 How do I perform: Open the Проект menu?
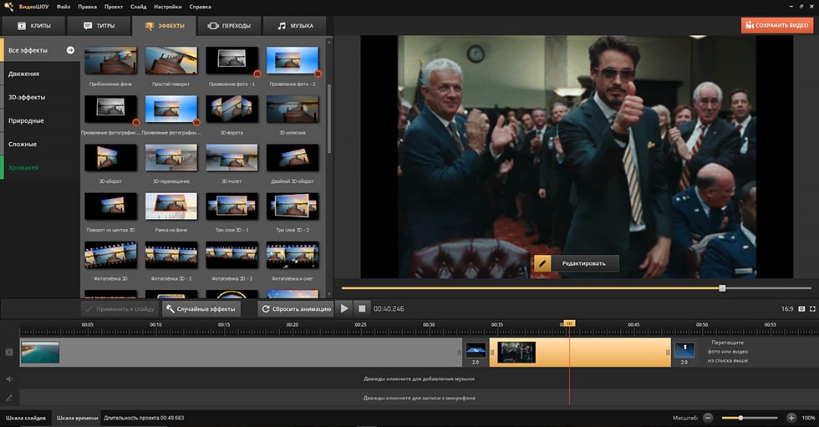click(114, 7)
